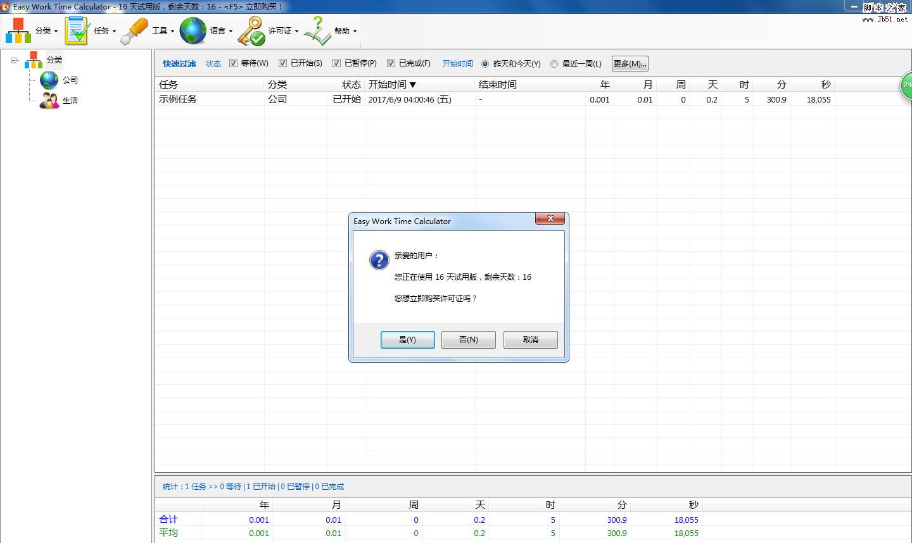
Task: Close the Easy Work Time Calculator dialog
Action: click(550, 219)
